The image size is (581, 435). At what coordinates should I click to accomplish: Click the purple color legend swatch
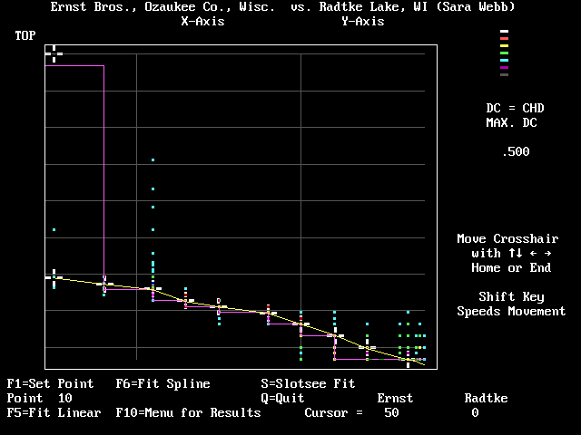[505, 68]
